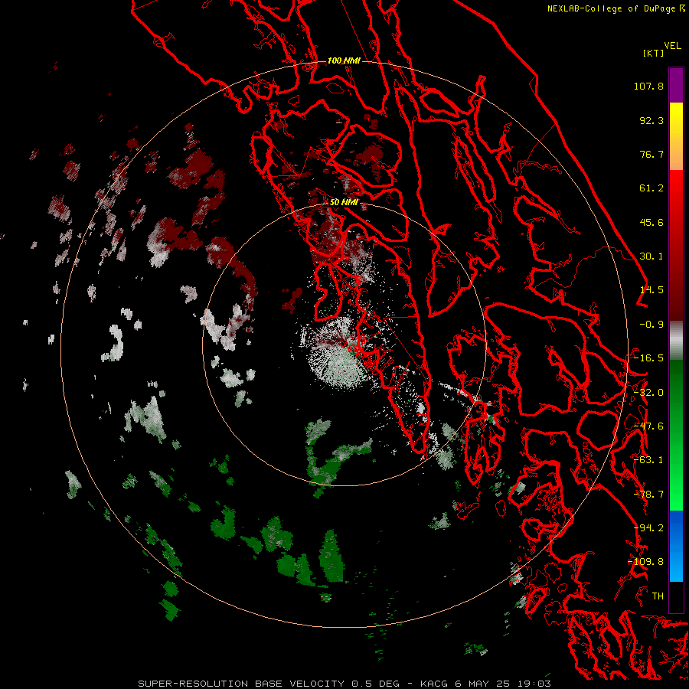Select the 14.5 legend value

click(x=651, y=290)
